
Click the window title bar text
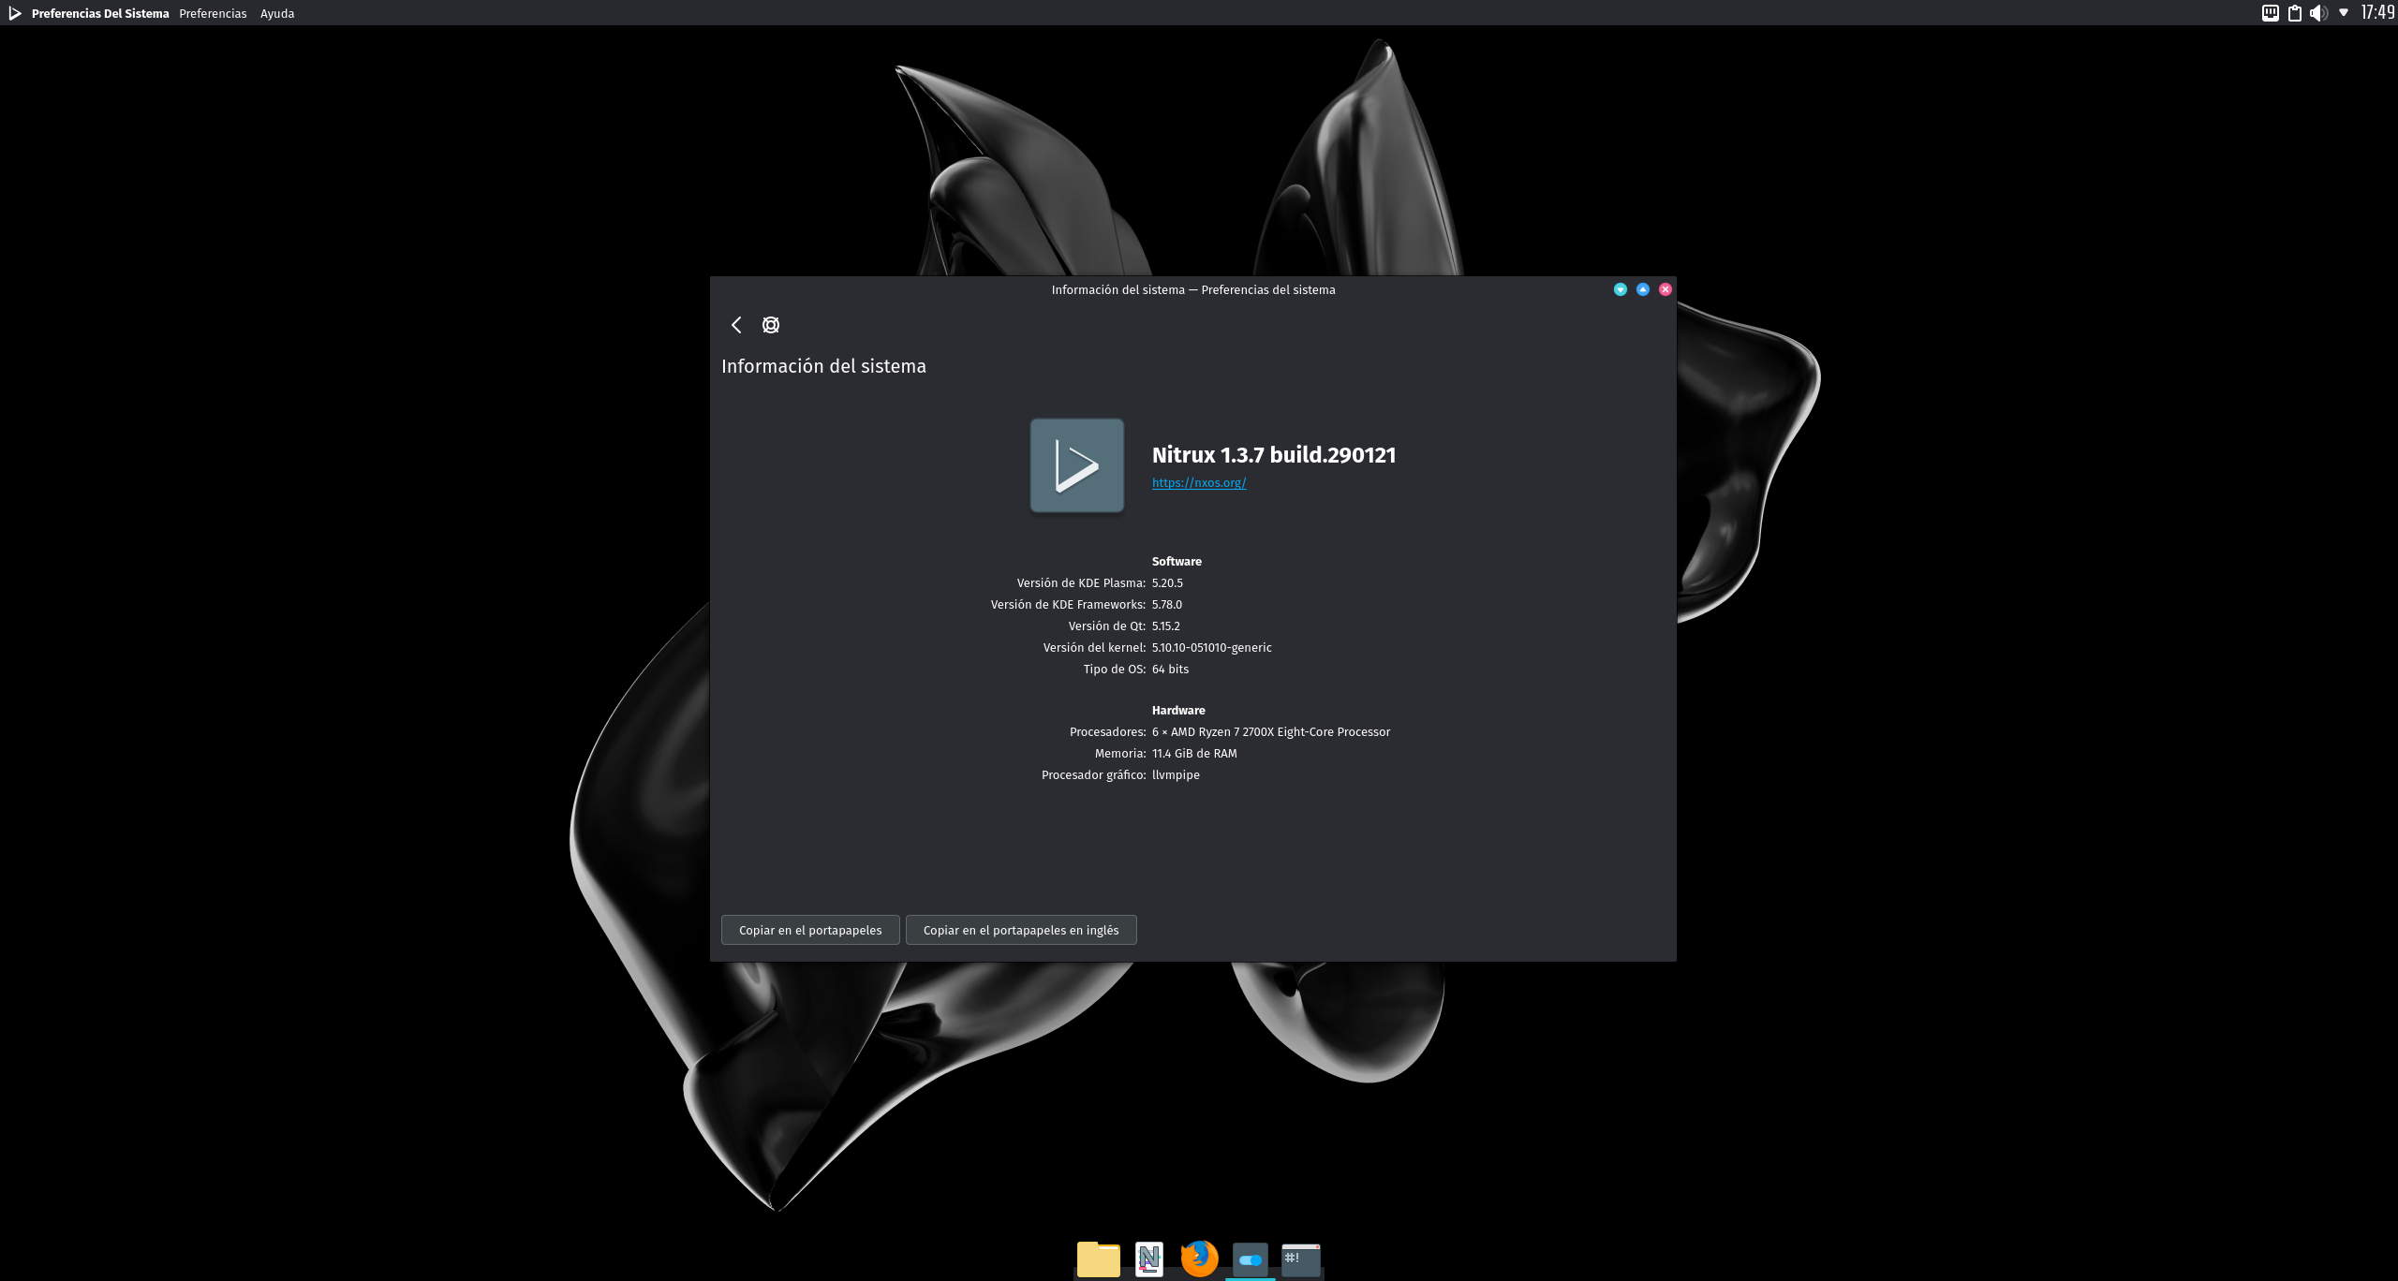[x=1193, y=289]
